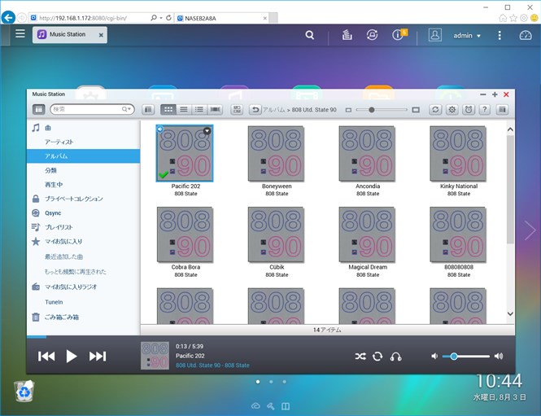Switch to simple list view
The image size is (541, 416).
click(x=184, y=109)
